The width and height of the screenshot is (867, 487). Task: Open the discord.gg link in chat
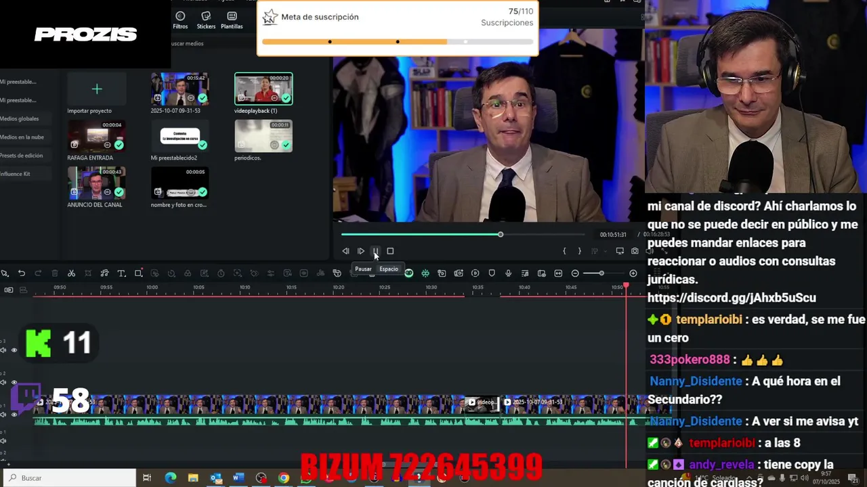point(732,298)
